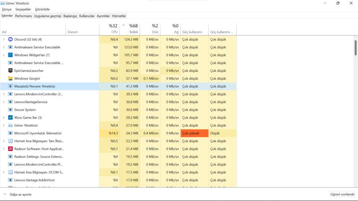Sort by the CPU column header
Viewport: 358px width, 201px height.
point(109,29)
